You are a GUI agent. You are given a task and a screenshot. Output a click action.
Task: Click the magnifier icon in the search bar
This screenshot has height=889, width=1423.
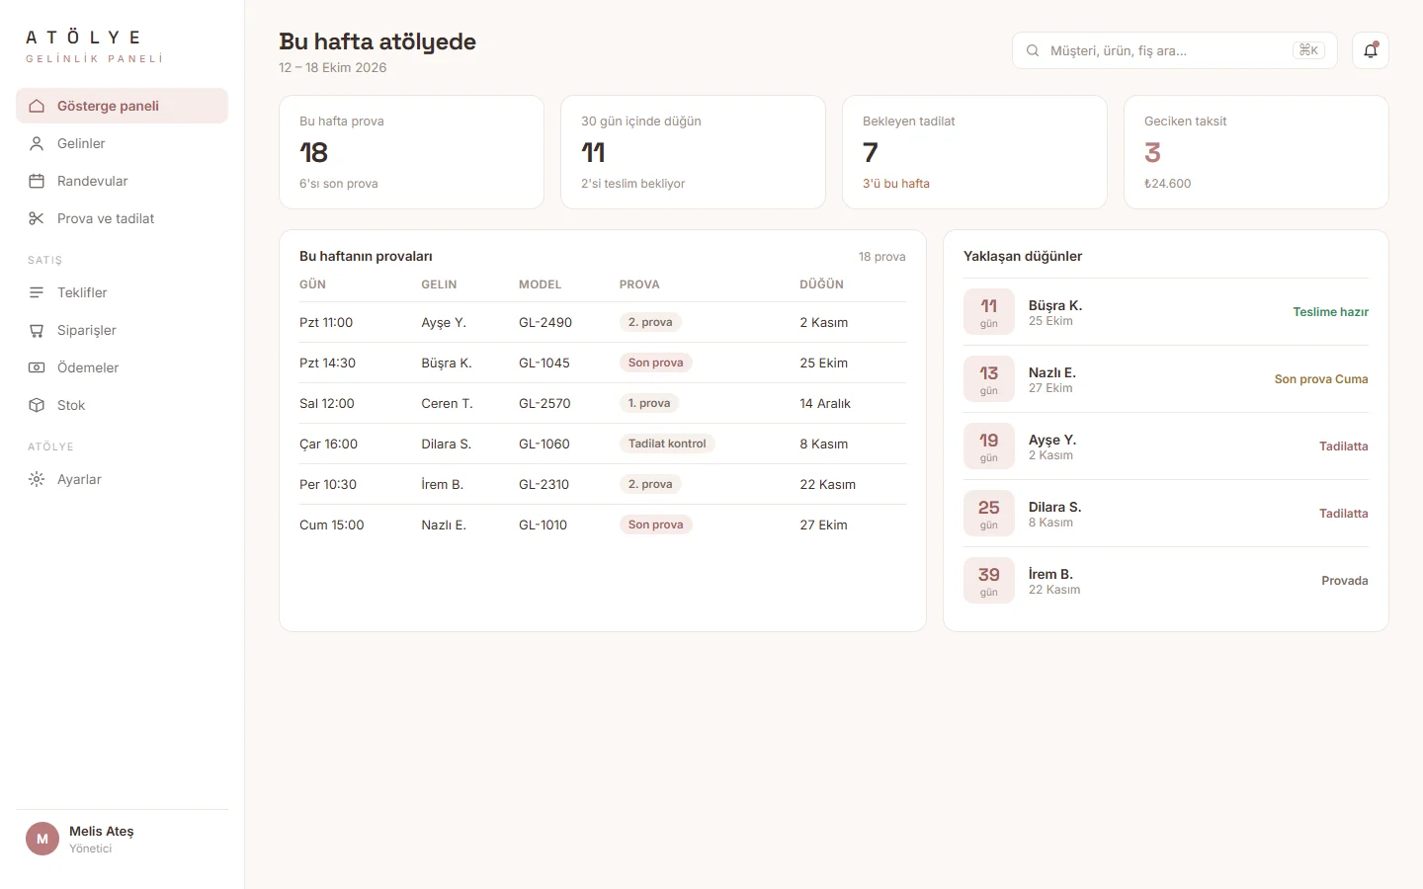pyautogui.click(x=1033, y=50)
